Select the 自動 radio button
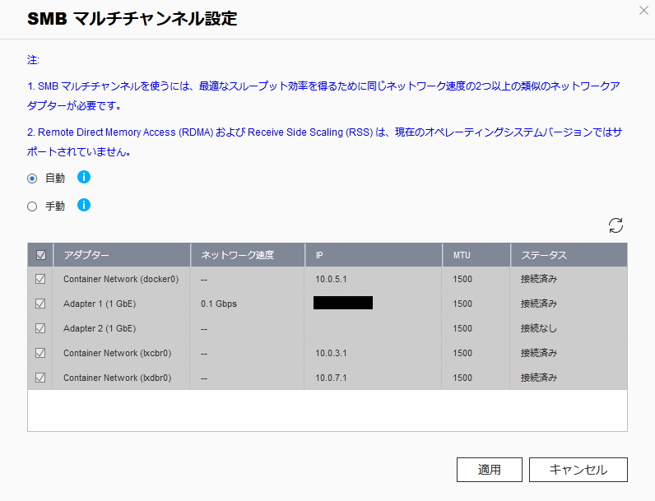 click(32, 179)
